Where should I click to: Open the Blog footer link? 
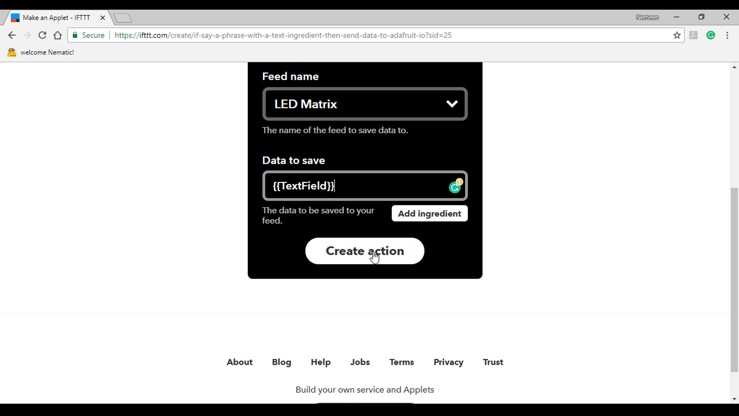tap(281, 362)
